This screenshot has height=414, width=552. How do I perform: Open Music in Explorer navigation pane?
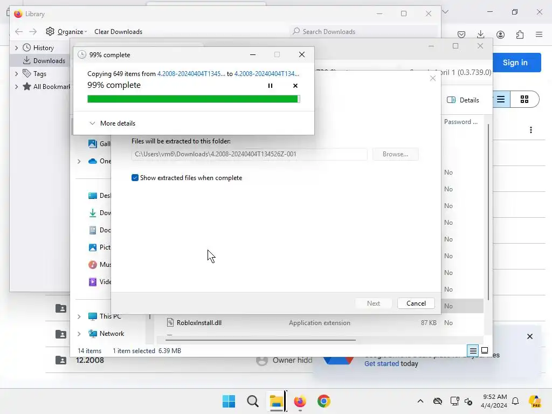pyautogui.click(x=99, y=264)
